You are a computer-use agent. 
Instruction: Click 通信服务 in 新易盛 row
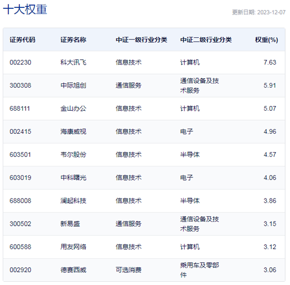(129, 224)
